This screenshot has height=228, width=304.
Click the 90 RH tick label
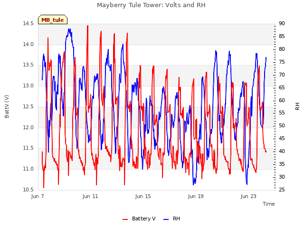[282, 24]
